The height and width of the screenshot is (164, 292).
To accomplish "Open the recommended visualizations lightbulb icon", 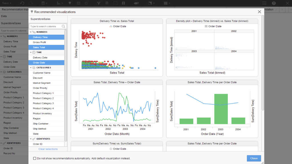I will click(70, 3).
